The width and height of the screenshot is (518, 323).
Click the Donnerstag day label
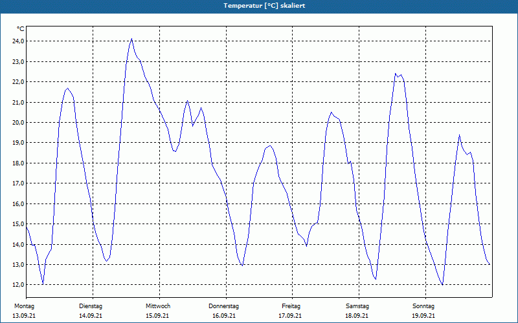223,306
